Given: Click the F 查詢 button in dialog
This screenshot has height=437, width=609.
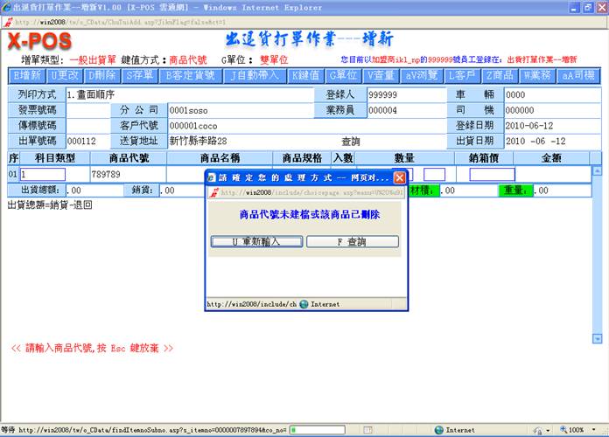Looking at the screenshot, I should (x=353, y=241).
